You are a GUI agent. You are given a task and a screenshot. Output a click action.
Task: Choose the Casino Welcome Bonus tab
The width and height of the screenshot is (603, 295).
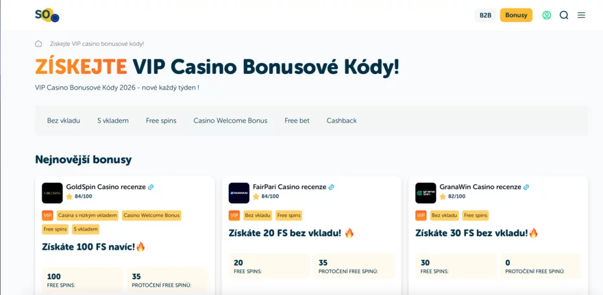[230, 120]
